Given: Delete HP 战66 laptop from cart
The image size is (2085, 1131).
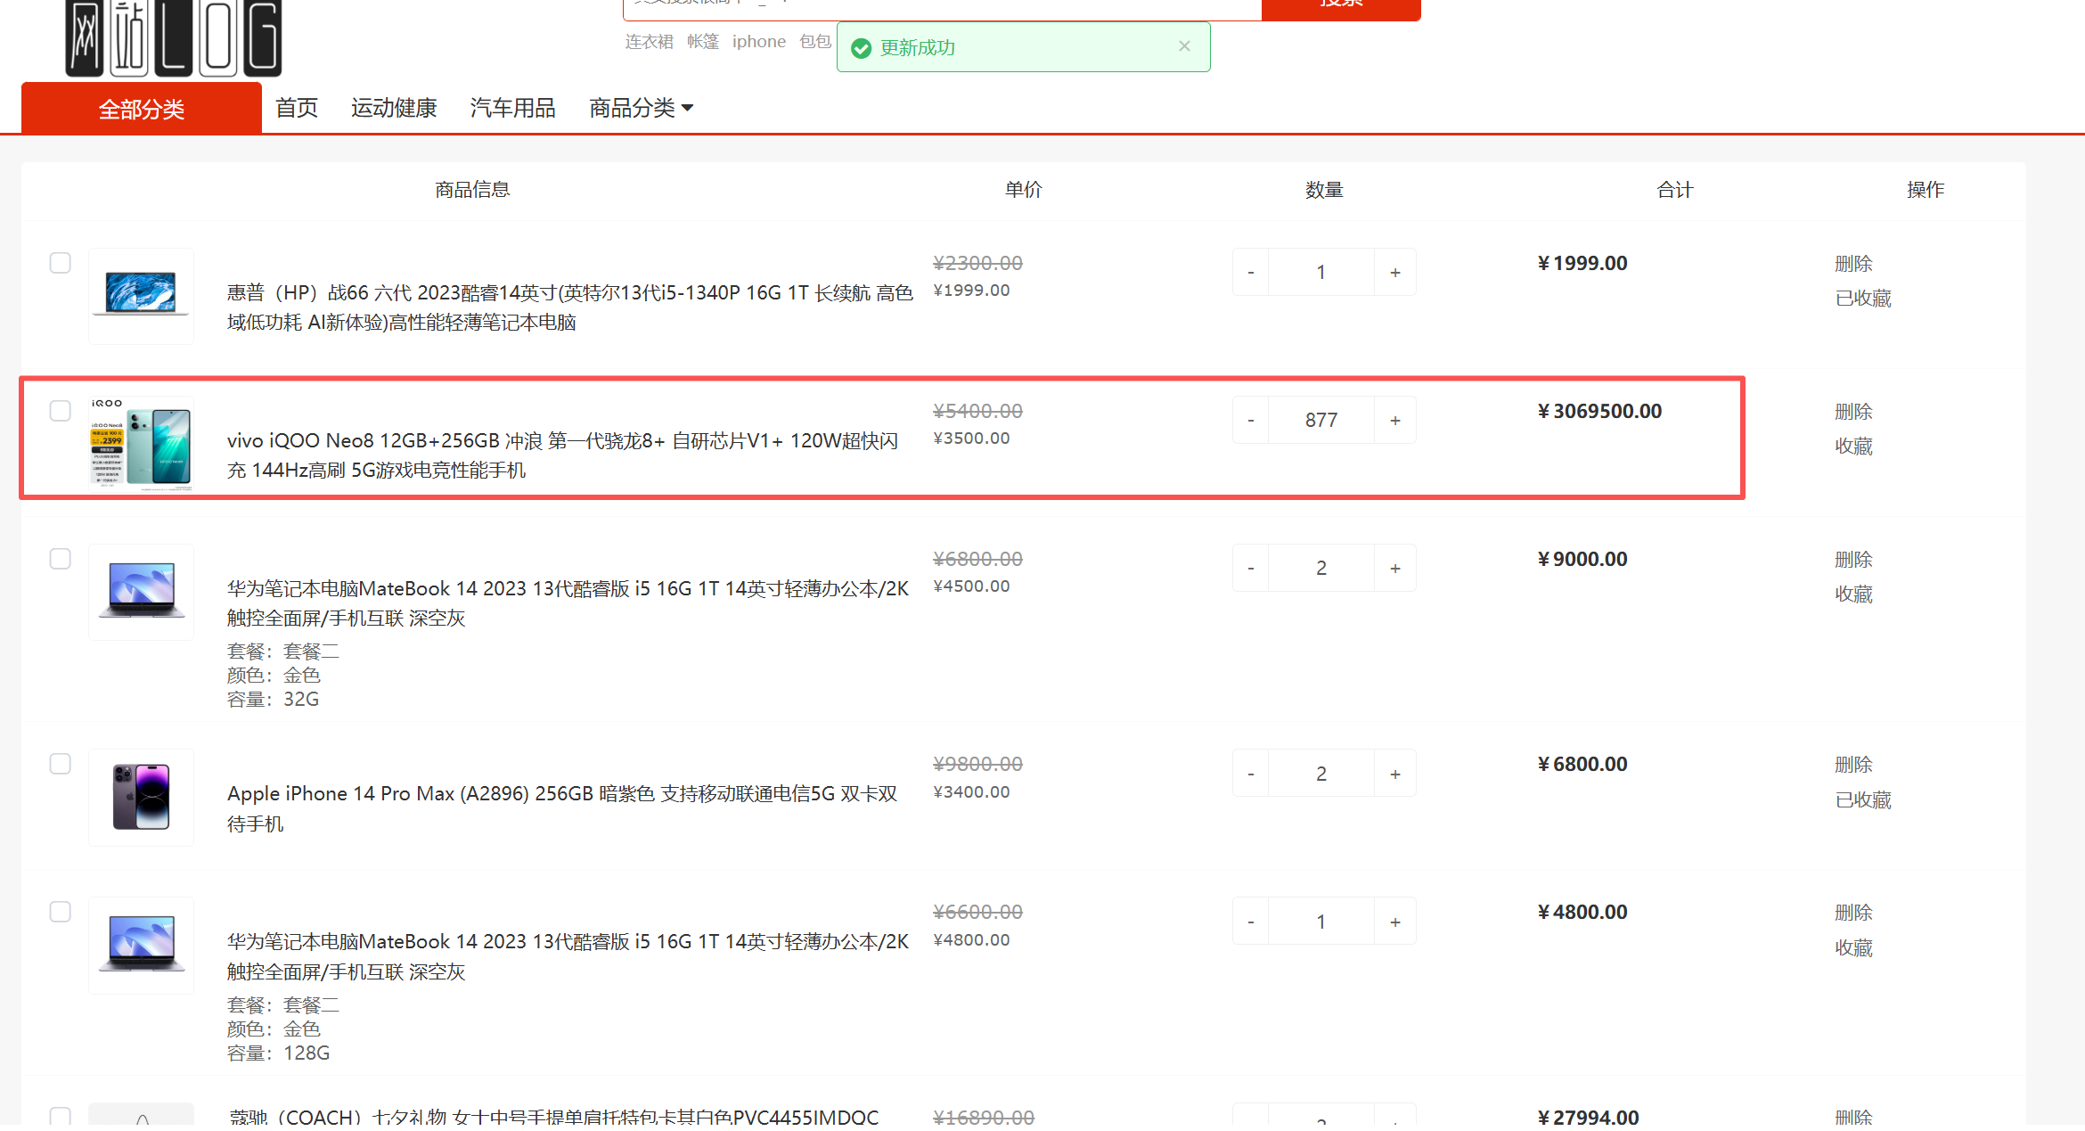Looking at the screenshot, I should tap(1853, 264).
